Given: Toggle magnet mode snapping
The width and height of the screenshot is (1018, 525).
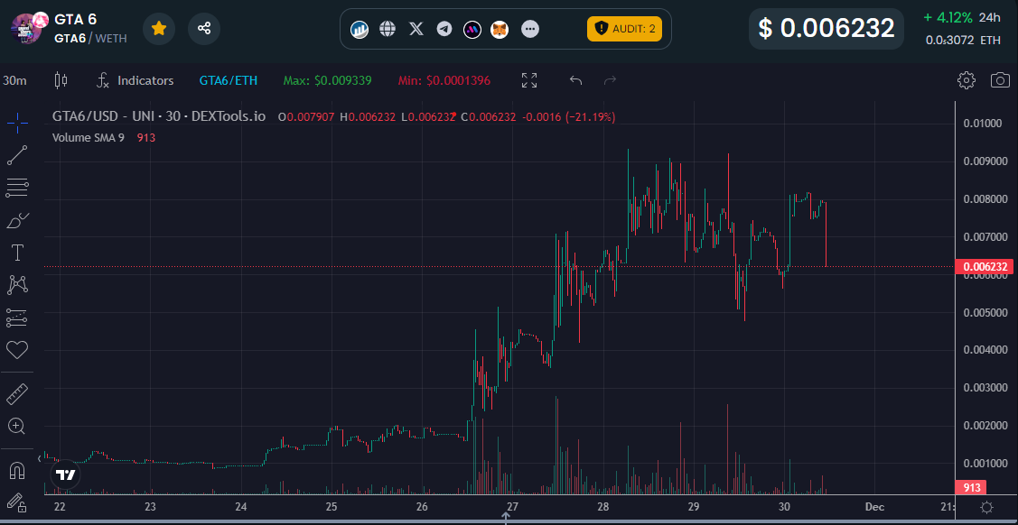Looking at the screenshot, I should click(x=17, y=470).
